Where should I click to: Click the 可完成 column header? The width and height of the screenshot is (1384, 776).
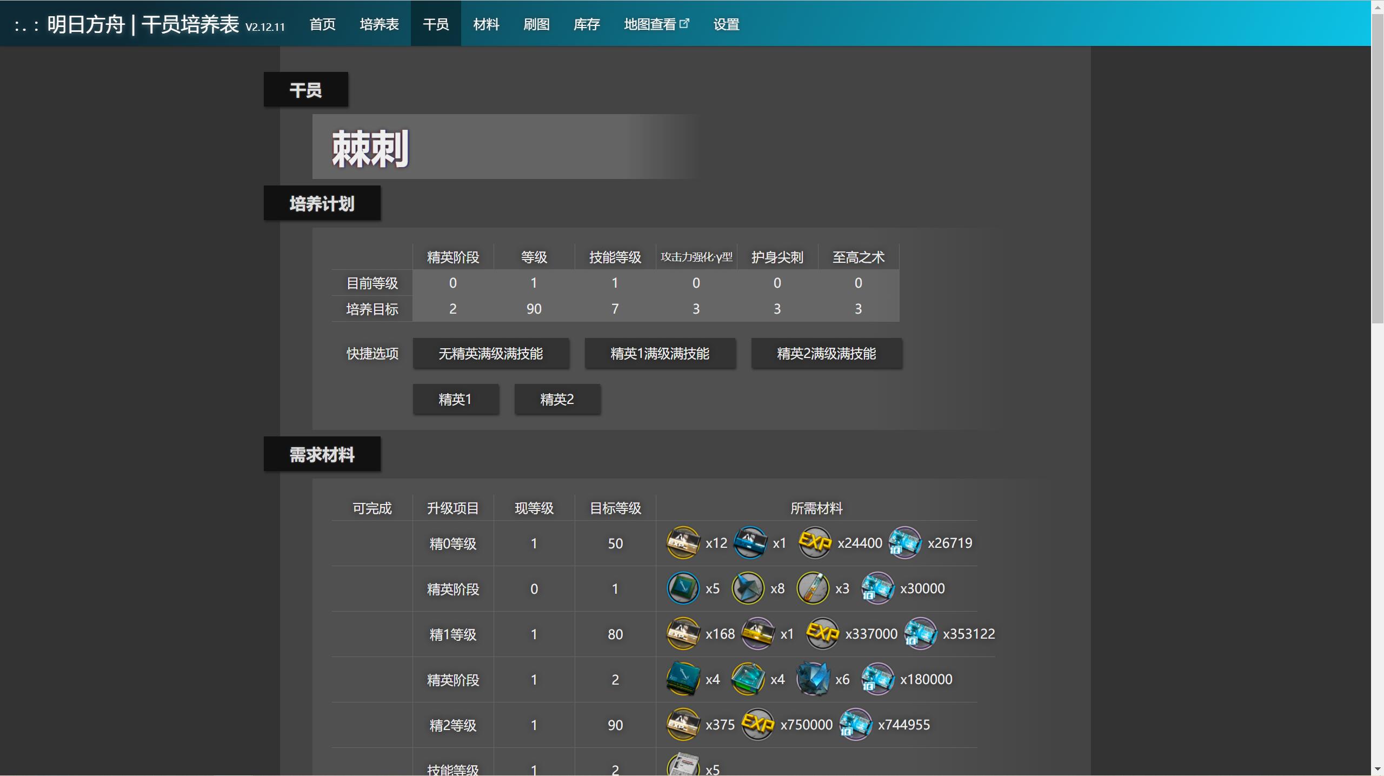pos(372,508)
